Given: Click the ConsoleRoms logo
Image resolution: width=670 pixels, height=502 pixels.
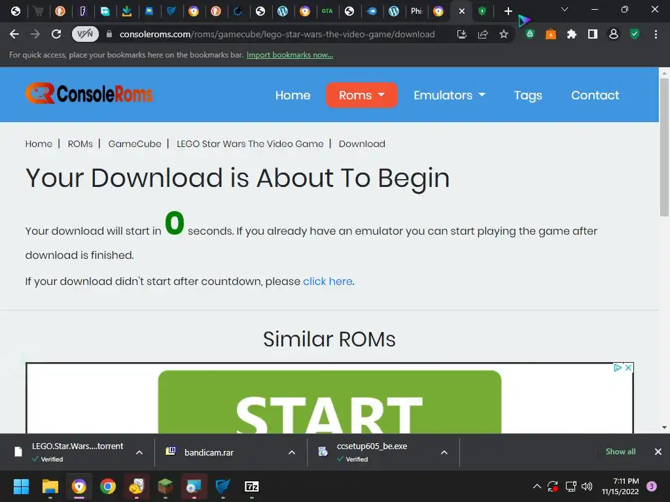Looking at the screenshot, I should (89, 93).
